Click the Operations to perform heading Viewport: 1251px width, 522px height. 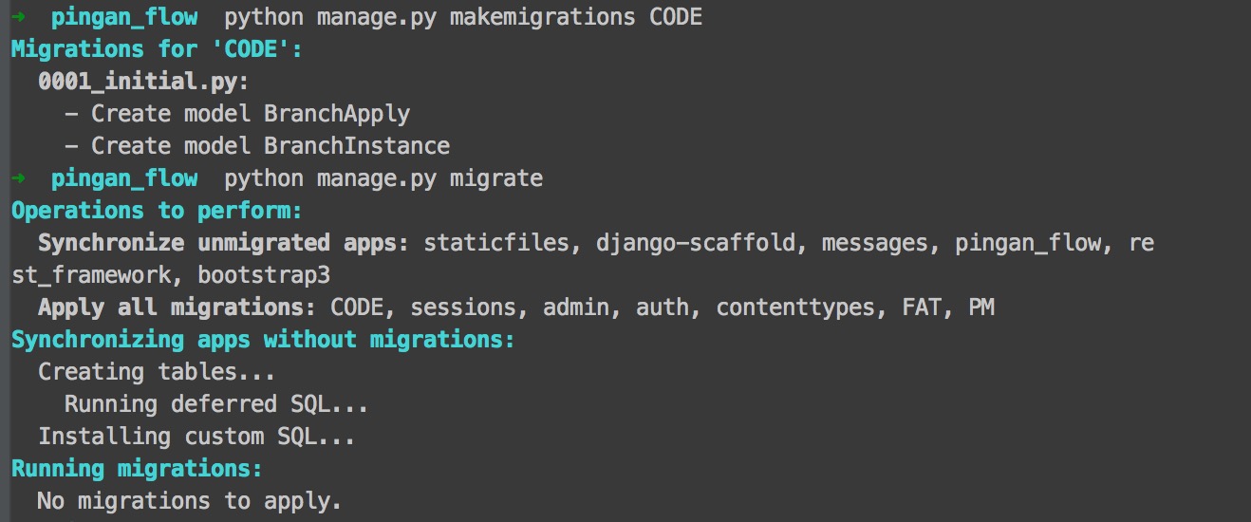(x=157, y=211)
